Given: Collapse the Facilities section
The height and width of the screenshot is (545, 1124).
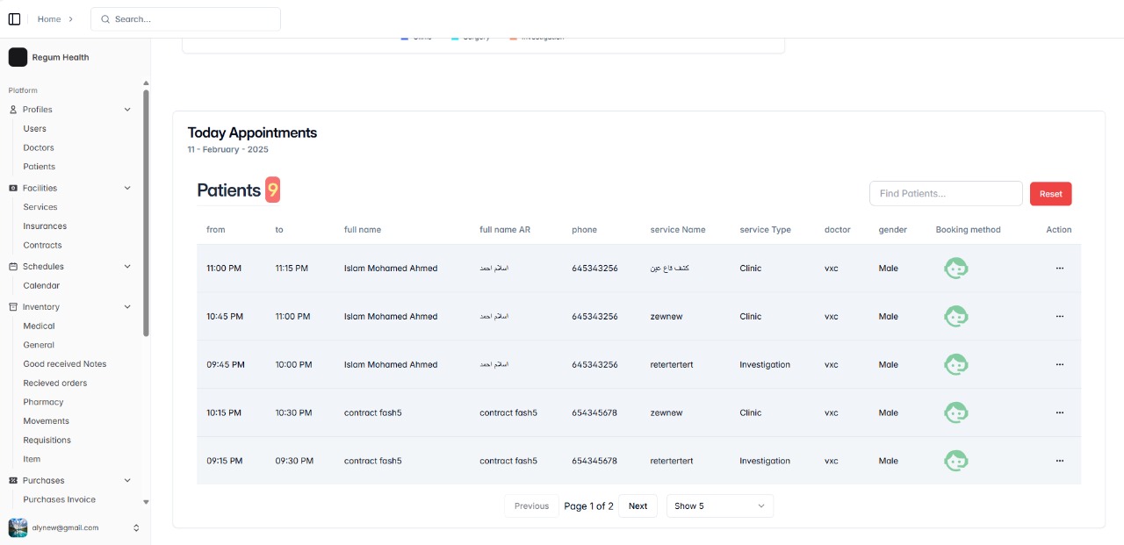Looking at the screenshot, I should tap(127, 188).
